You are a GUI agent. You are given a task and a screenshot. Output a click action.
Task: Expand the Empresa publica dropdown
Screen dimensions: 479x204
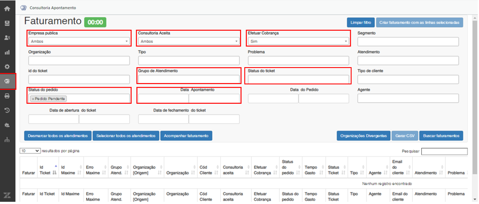coord(79,41)
